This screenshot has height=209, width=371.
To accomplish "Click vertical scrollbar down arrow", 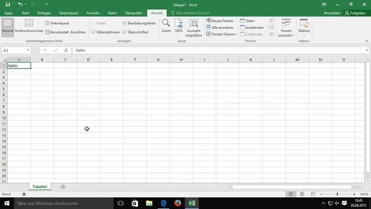I will pyautogui.click(x=368, y=181).
